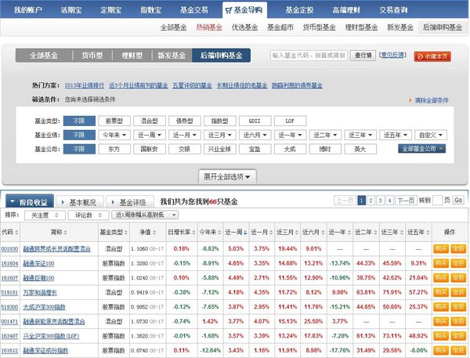The width and height of the screenshot is (470, 358).
Task: Open the 近三月 performance dropdown filter
Action: pyautogui.click(x=219, y=135)
